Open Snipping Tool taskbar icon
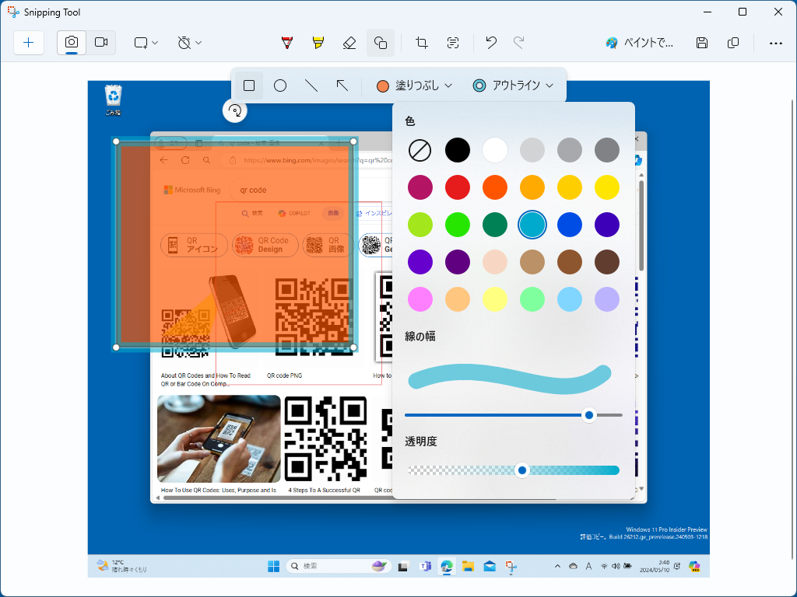The width and height of the screenshot is (797, 597). (x=511, y=566)
